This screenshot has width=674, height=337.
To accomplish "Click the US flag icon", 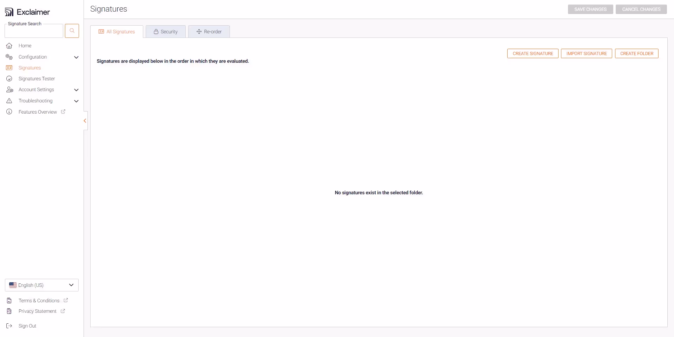I will point(13,285).
